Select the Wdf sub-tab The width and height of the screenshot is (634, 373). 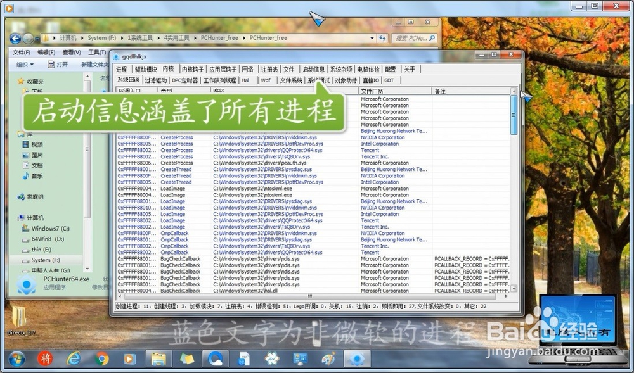pyautogui.click(x=266, y=80)
